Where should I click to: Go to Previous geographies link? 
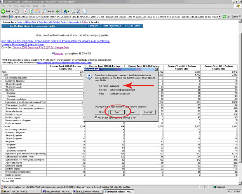coord(58,53)
